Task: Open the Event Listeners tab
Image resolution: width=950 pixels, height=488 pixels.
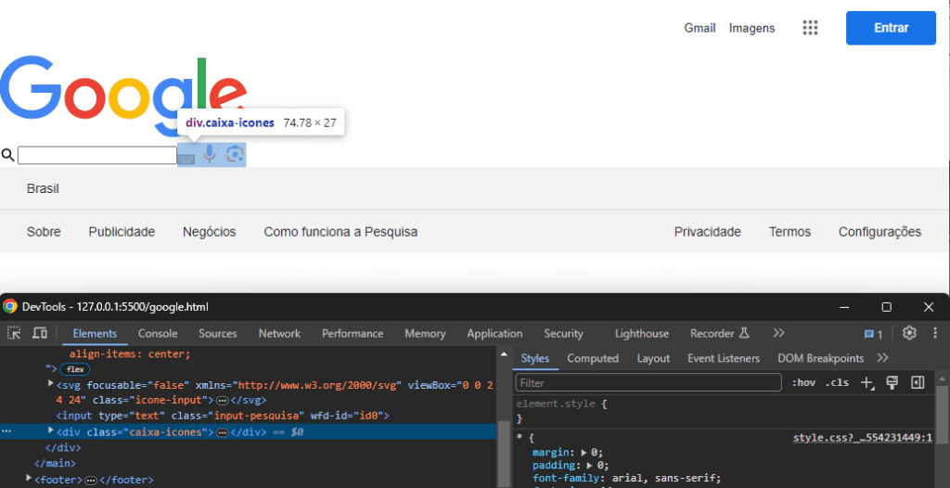Action: pos(724,358)
